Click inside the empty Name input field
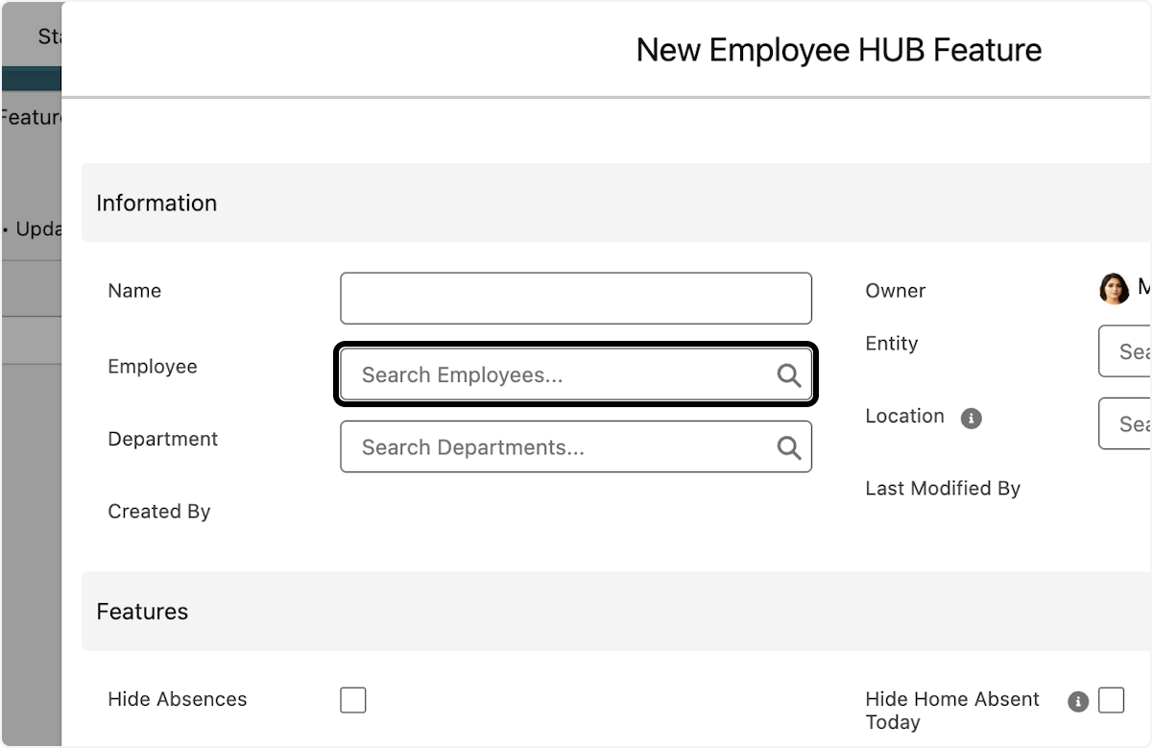This screenshot has height=748, width=1152. pos(576,298)
